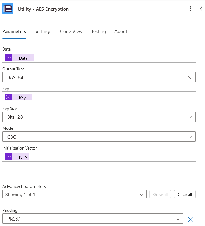Switch to the Code View tab

click(x=71, y=31)
